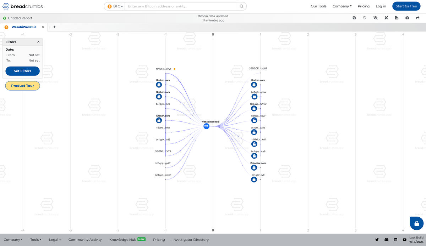Click the Set Filters button

22,71
